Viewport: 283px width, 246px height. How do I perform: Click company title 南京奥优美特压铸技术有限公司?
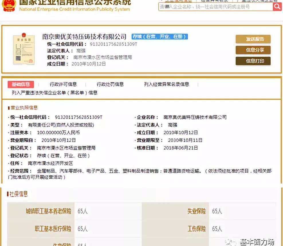pos(84,37)
